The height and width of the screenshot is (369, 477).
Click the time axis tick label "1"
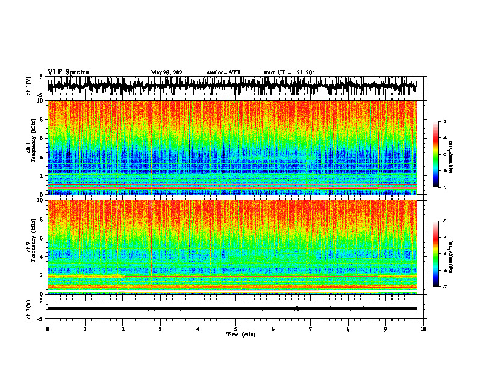click(85, 329)
